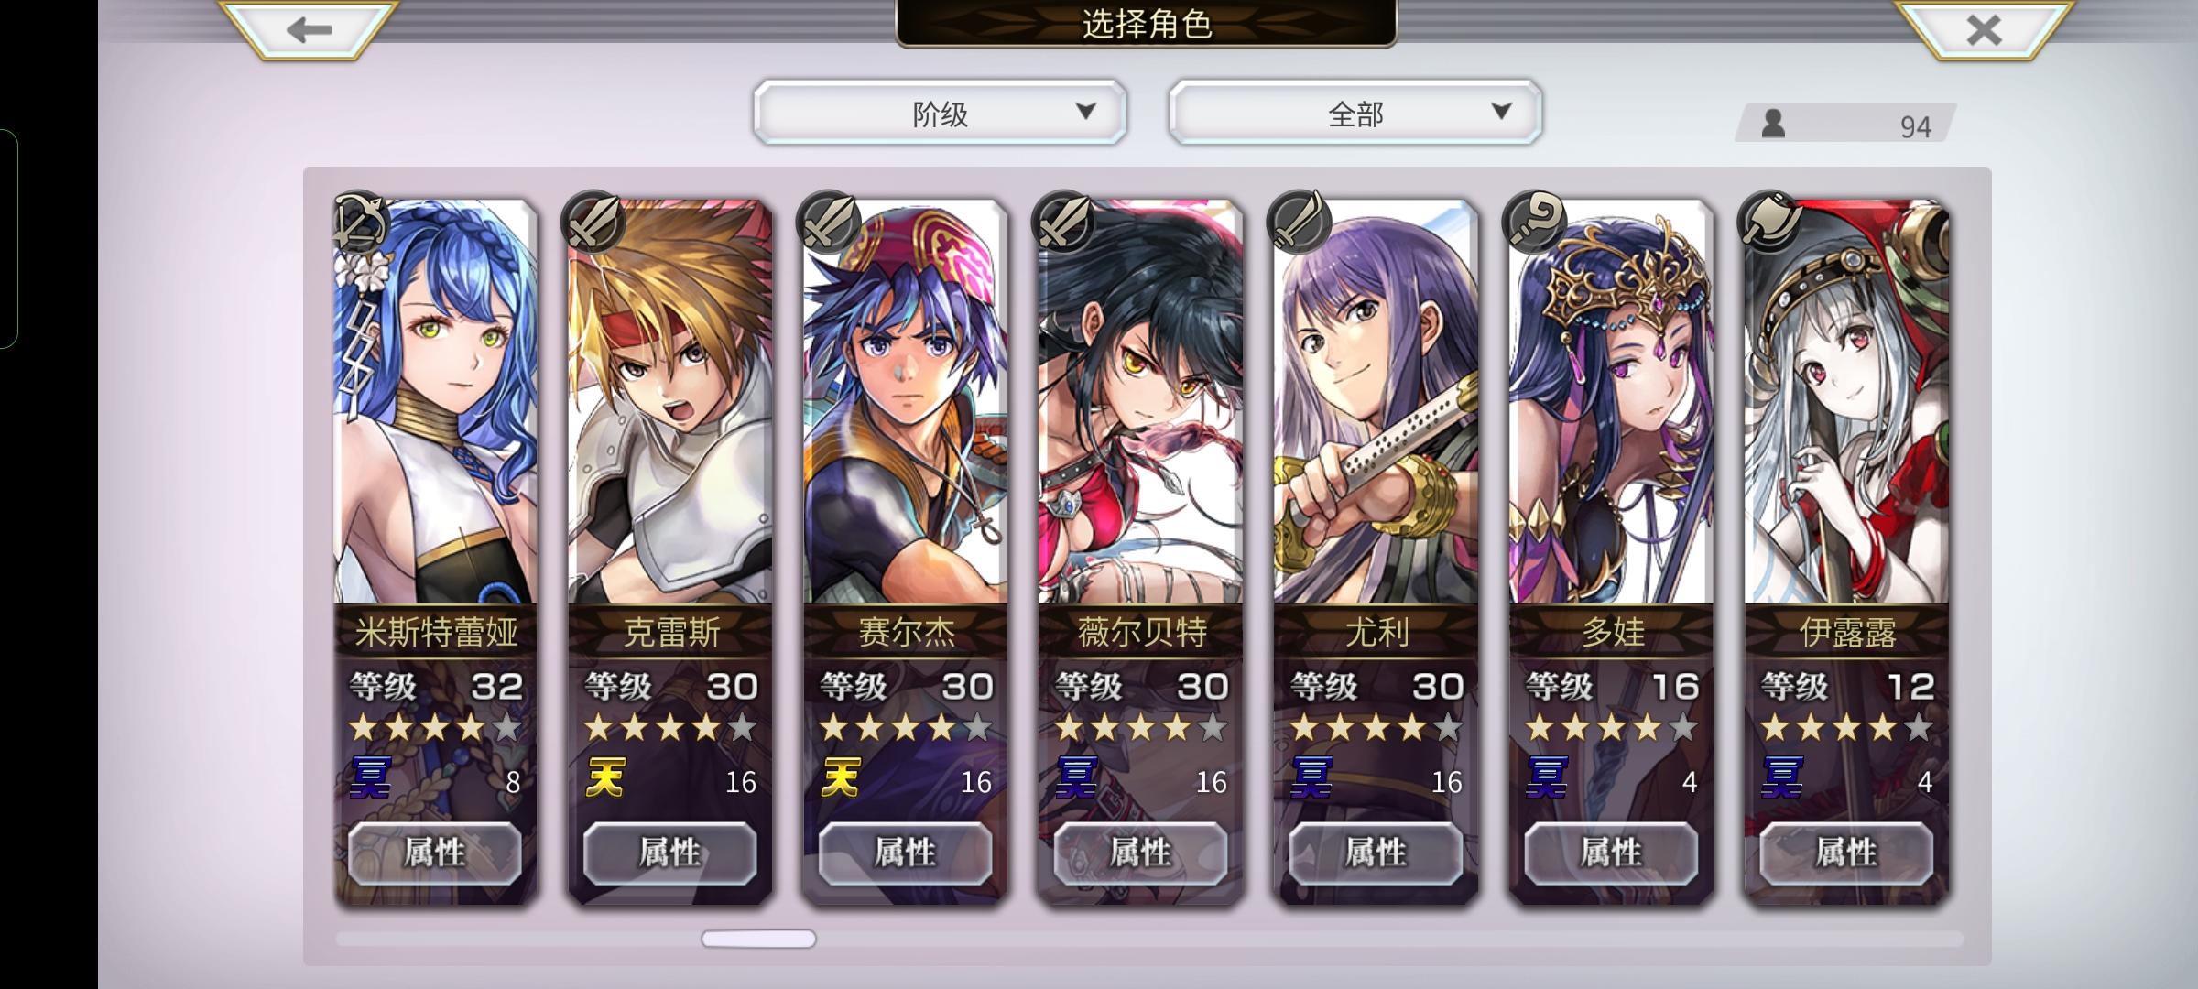Screen dimensions: 2198x989
Task: Click the arrow on the 全部 dropdown
Action: 1501,112
